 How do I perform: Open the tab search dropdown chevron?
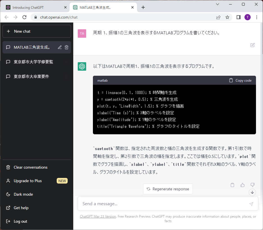[217, 5]
